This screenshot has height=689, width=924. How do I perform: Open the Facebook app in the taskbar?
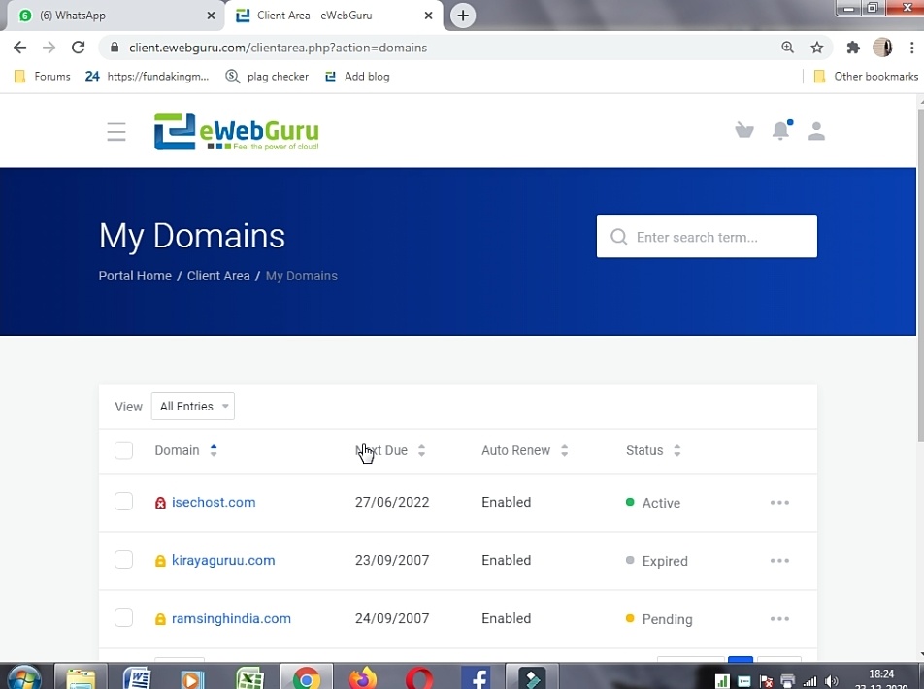pyautogui.click(x=477, y=677)
